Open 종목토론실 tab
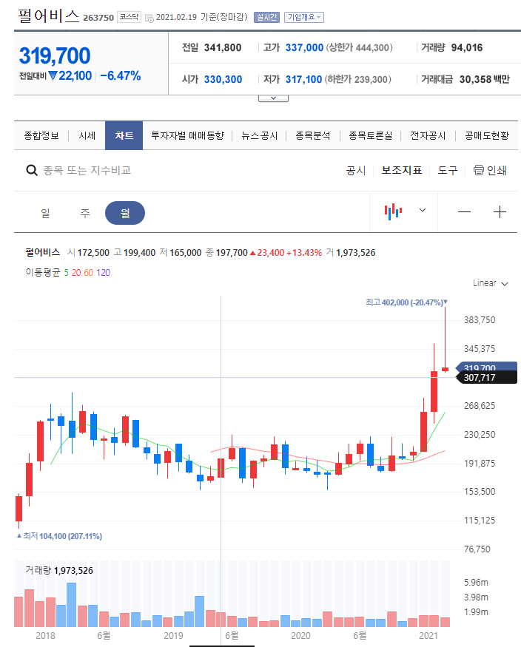521x647 pixels. point(370,135)
